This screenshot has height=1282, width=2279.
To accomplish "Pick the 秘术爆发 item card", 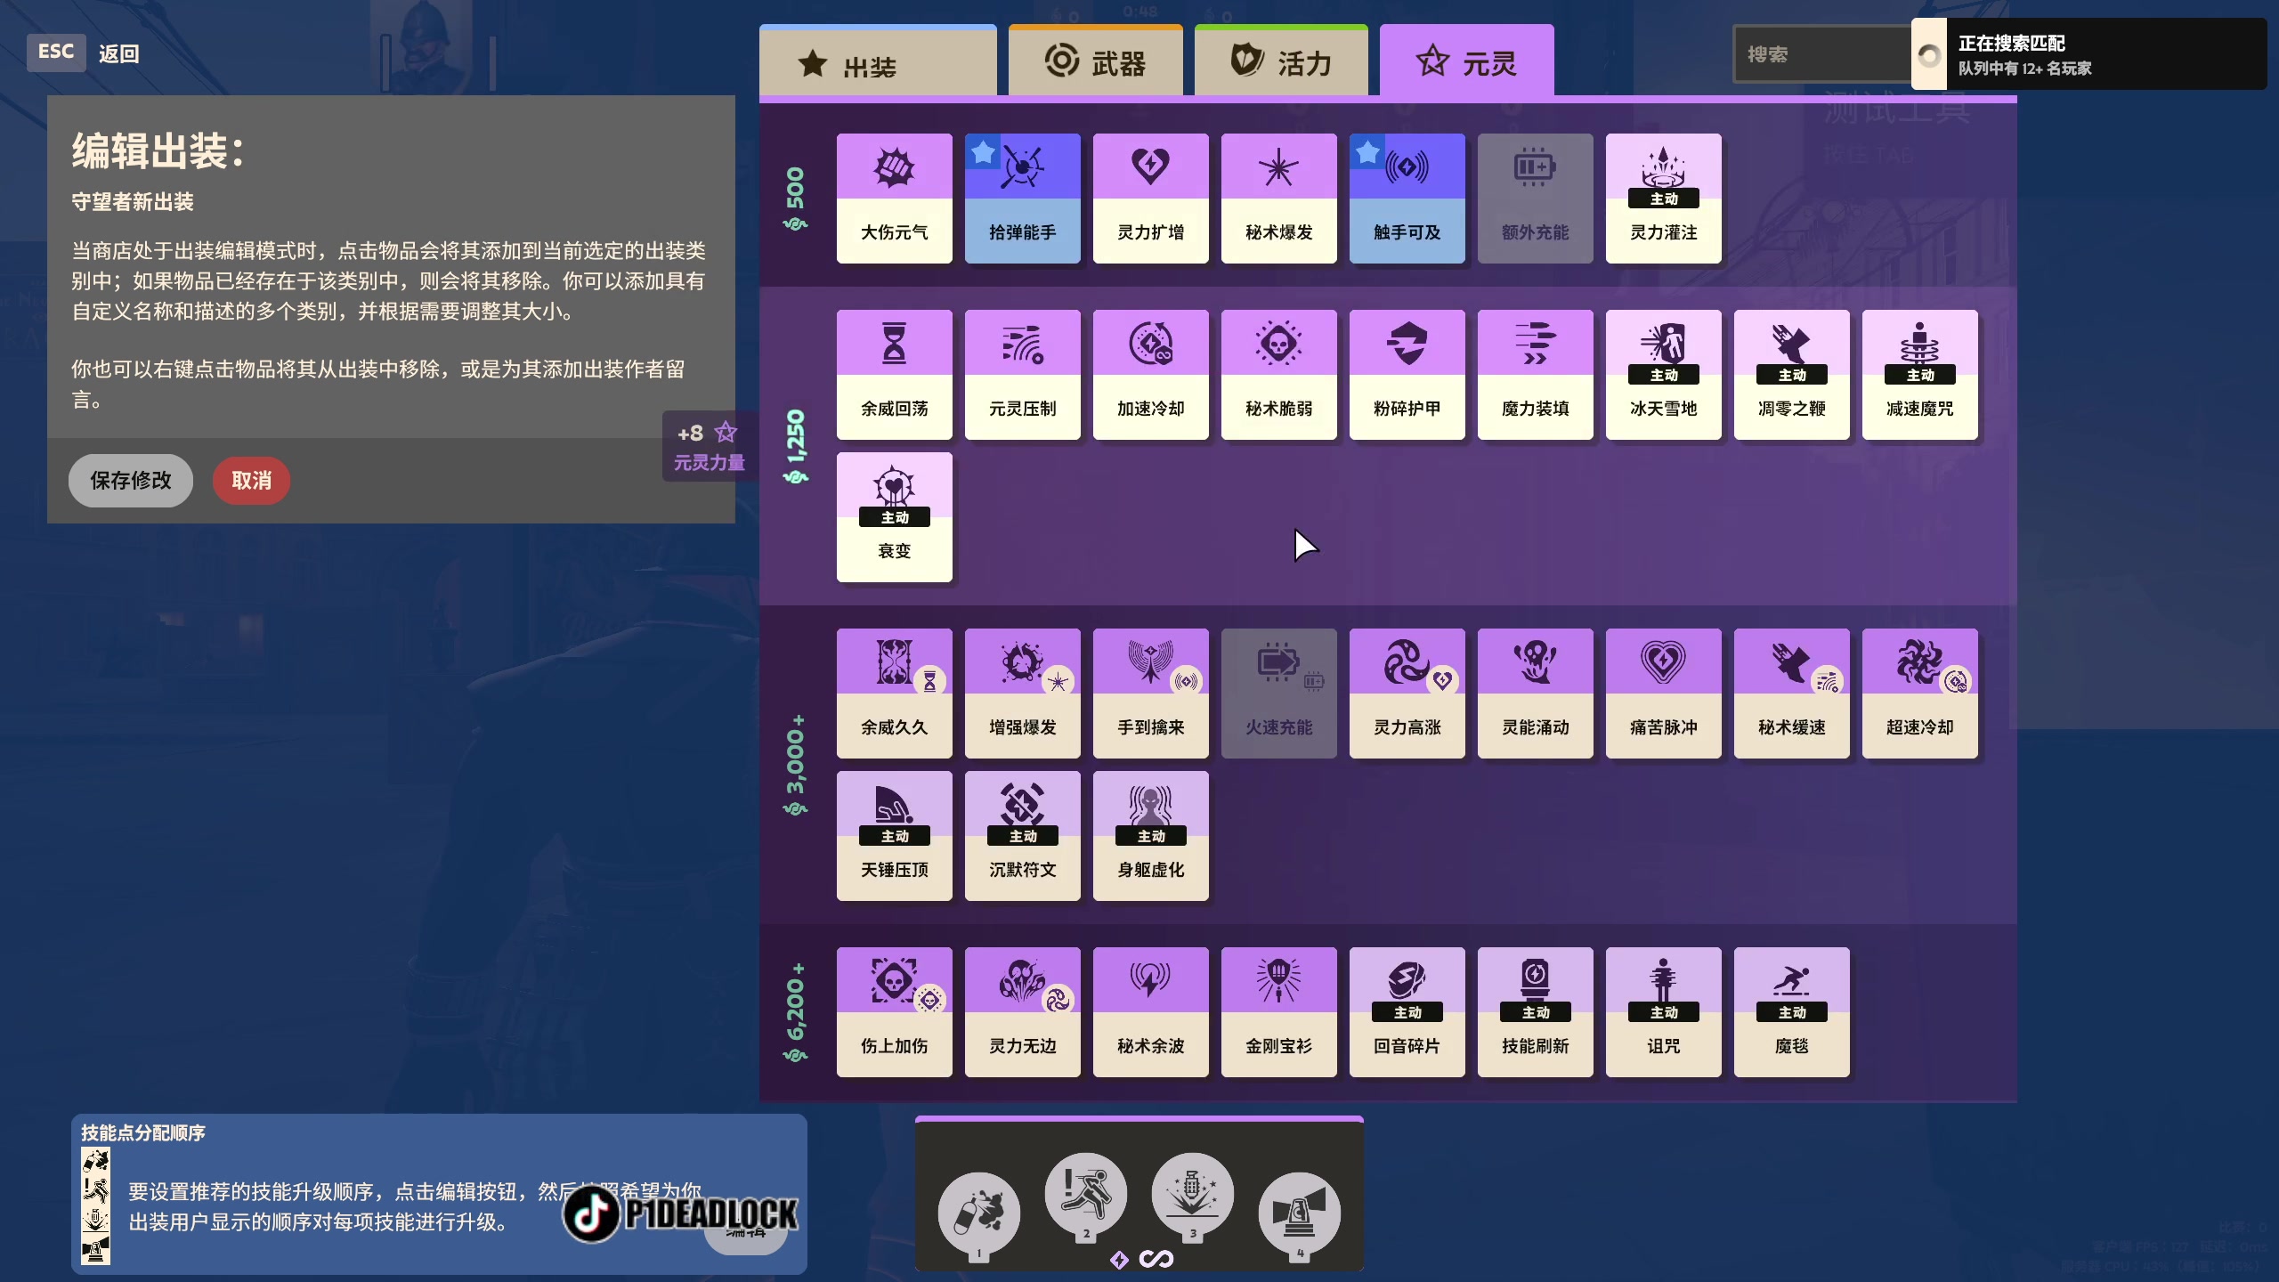I will [1278, 198].
